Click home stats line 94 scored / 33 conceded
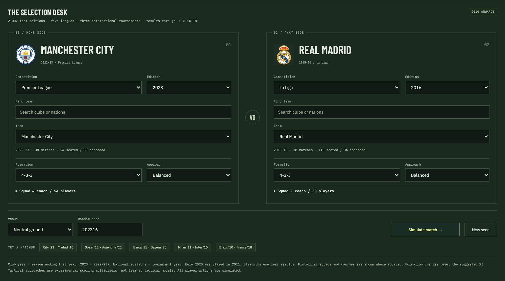The image size is (505, 281). pyautogui.click(x=83, y=150)
